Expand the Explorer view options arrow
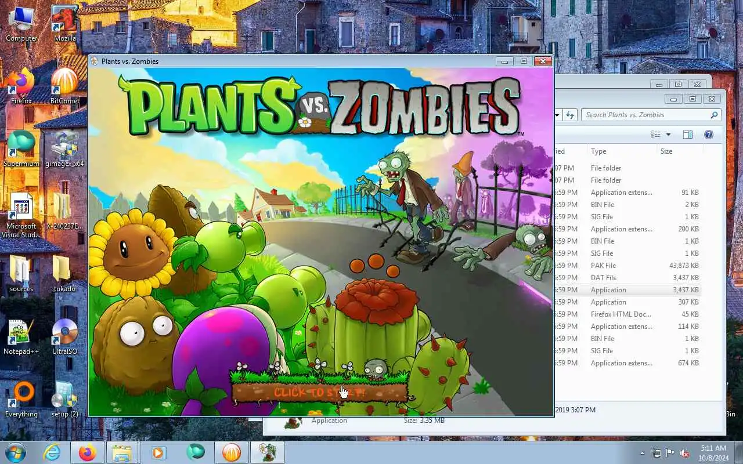 [668, 135]
